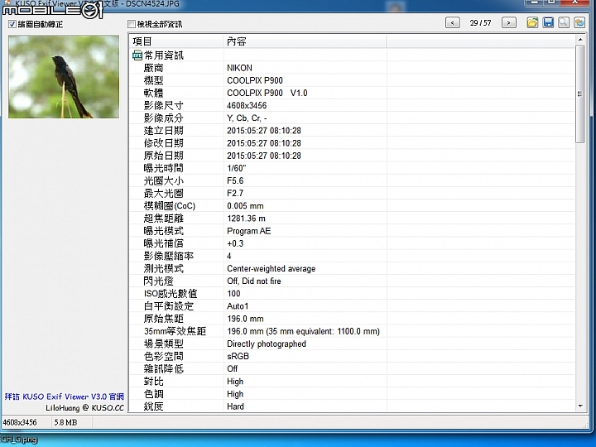Click the bird photo thumbnail

coord(64,77)
